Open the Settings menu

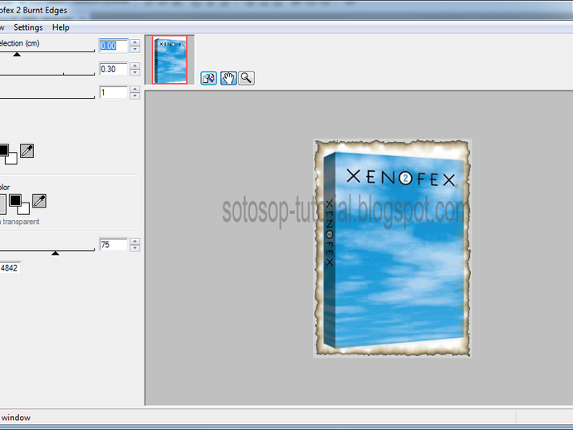pyautogui.click(x=28, y=27)
